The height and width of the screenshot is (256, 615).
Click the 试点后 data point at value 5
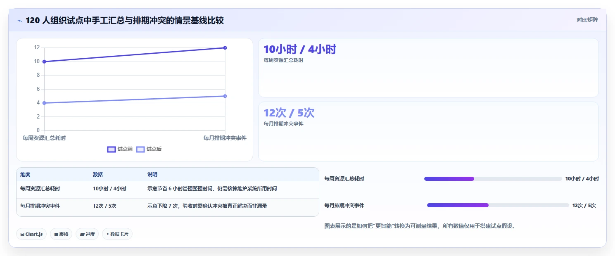pos(225,96)
